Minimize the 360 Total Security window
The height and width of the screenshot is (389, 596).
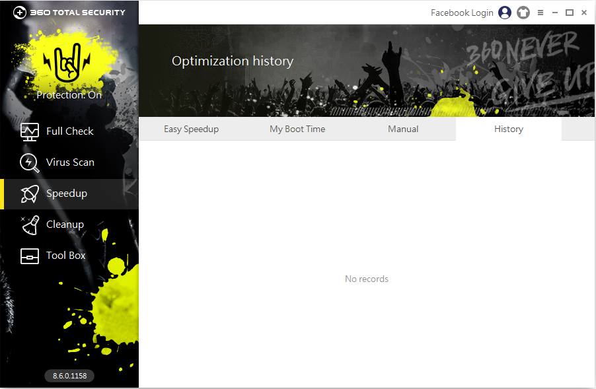pyautogui.click(x=555, y=13)
